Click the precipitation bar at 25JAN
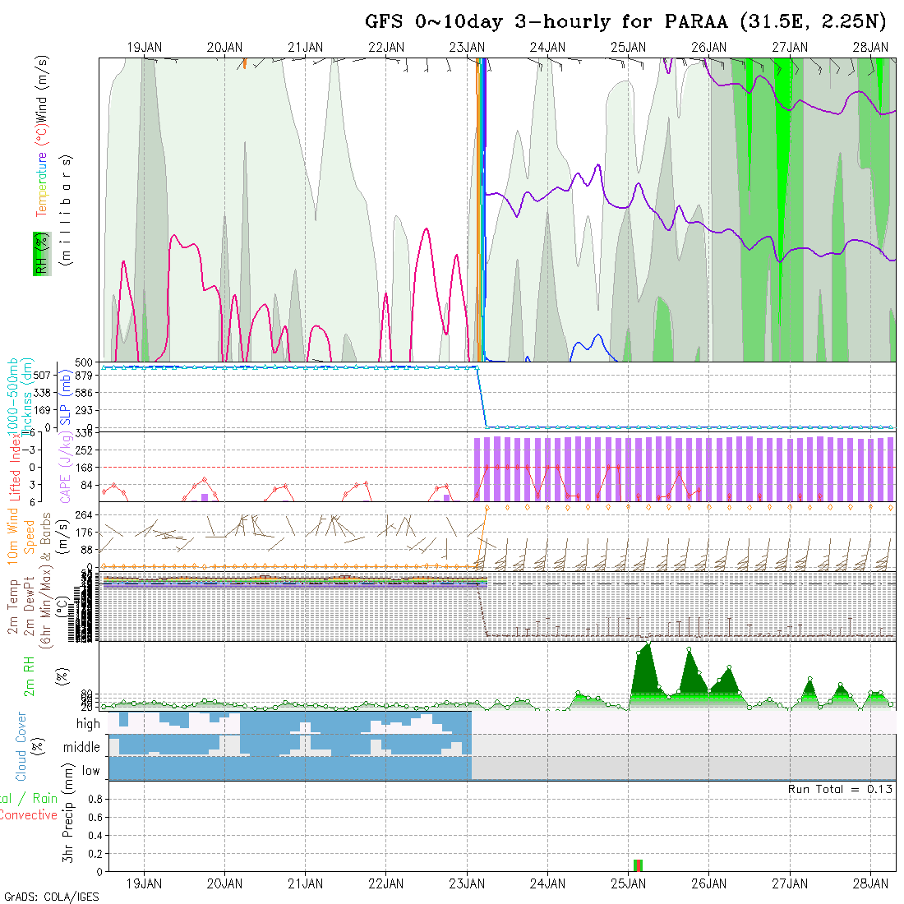 point(639,865)
